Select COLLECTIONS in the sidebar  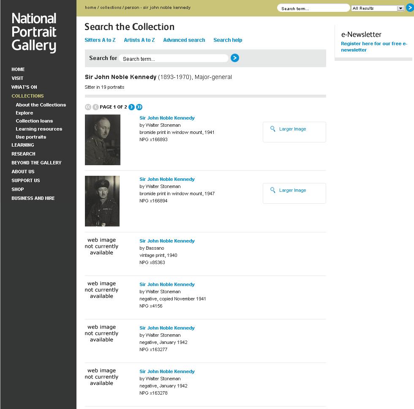tap(27, 96)
